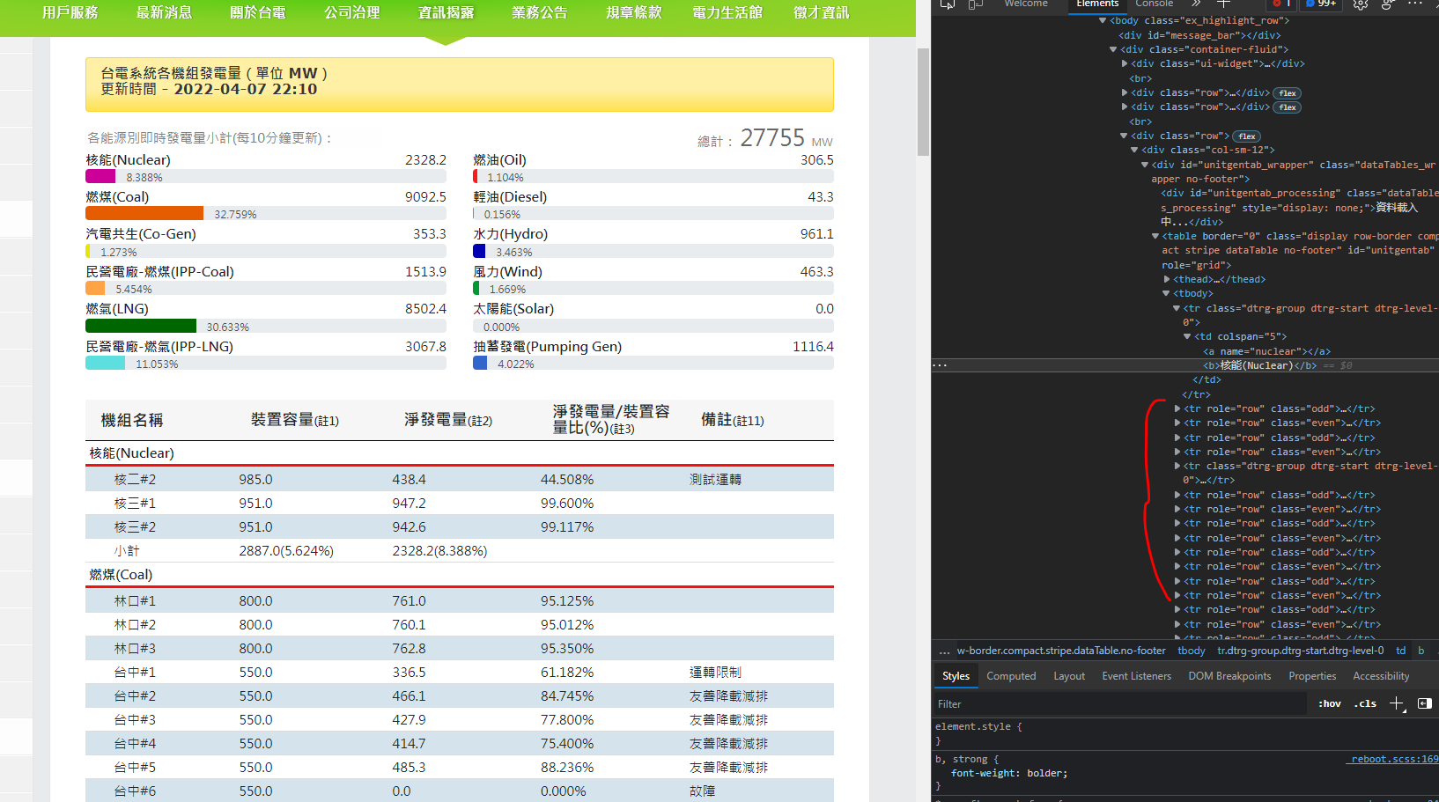Viewport: 1439px width, 802px height.
Task: Collapse the table id unitgentab node
Action: pyautogui.click(x=1155, y=236)
